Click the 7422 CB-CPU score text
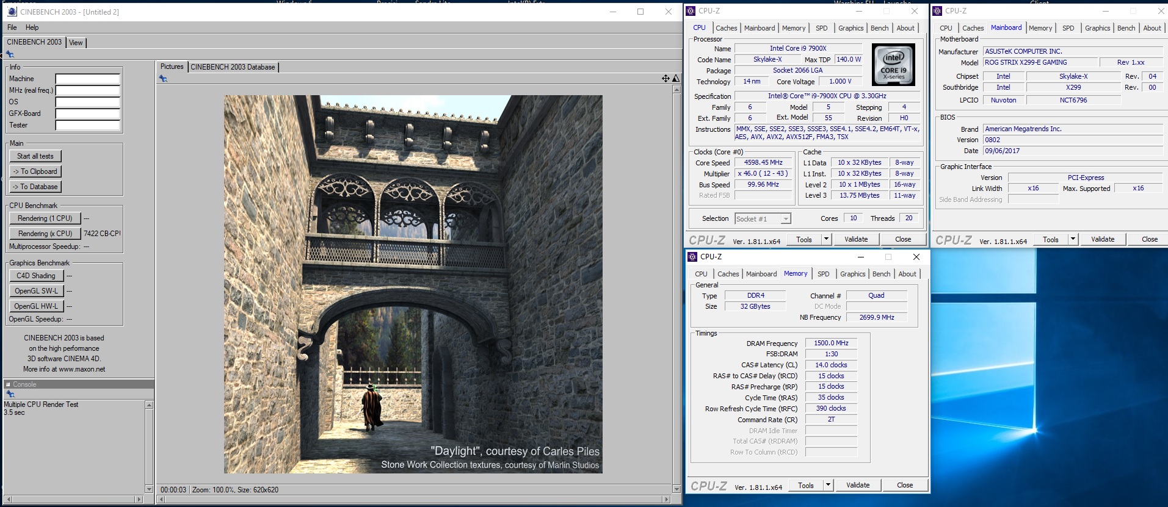The height and width of the screenshot is (507, 1168). pyautogui.click(x=102, y=234)
